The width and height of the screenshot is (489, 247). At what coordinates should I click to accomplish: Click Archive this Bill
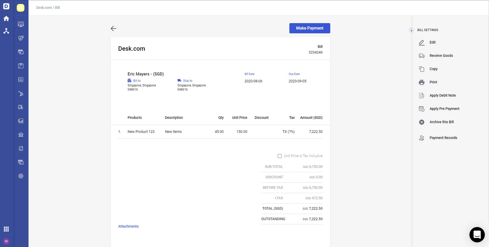(441, 122)
